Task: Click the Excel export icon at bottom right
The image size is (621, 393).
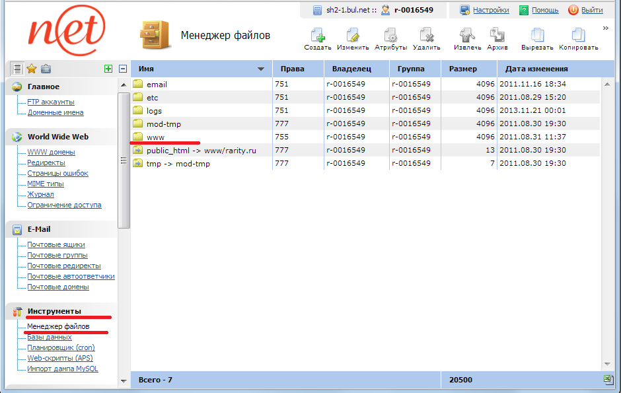Action: pyautogui.click(x=607, y=380)
